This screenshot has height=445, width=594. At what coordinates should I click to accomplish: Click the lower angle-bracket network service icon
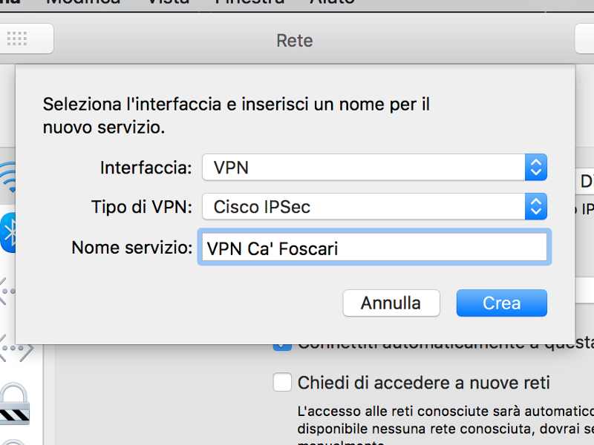(16, 348)
